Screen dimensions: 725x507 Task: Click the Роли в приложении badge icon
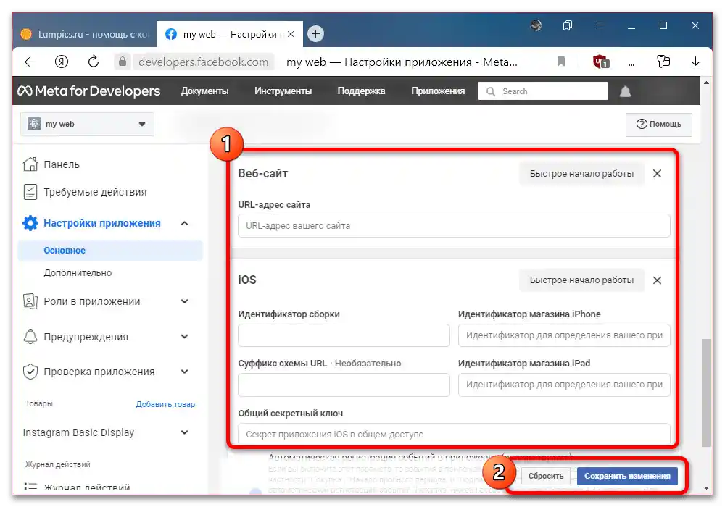(x=30, y=301)
